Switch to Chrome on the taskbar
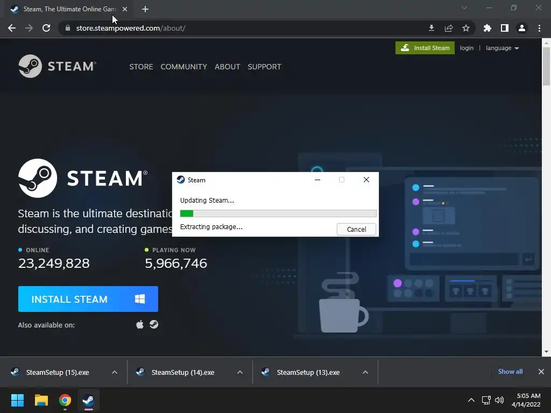The image size is (551, 413). pyautogui.click(x=65, y=400)
